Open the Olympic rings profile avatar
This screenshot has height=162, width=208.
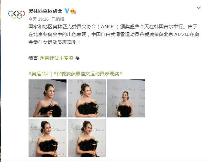coord(16,14)
